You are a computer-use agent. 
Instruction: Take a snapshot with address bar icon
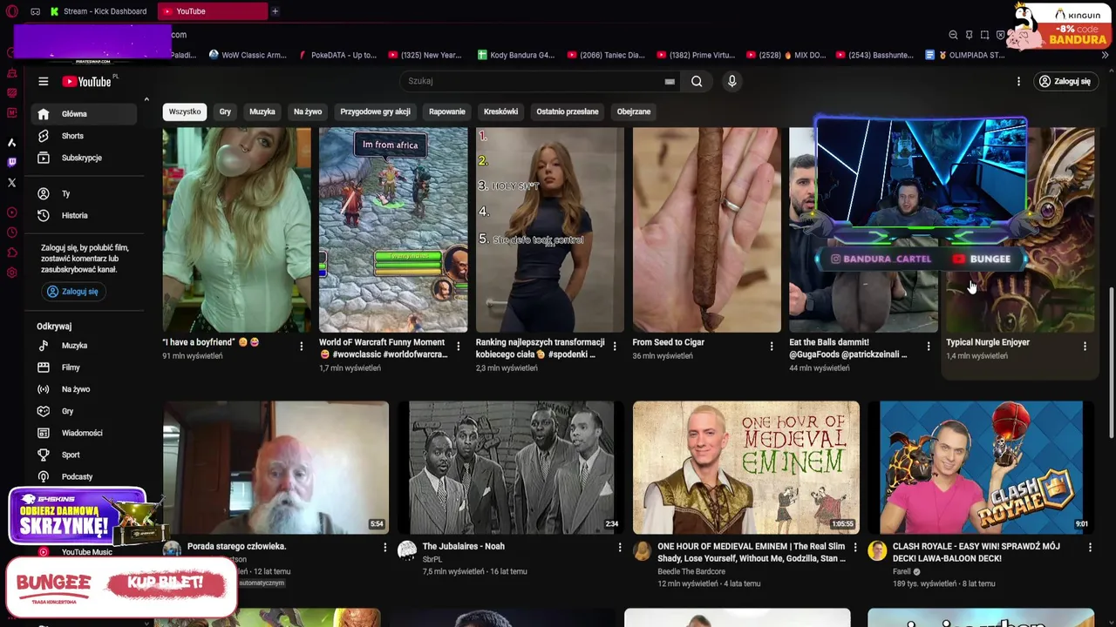(x=984, y=35)
